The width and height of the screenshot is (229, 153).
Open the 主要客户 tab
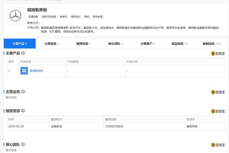click(148, 44)
